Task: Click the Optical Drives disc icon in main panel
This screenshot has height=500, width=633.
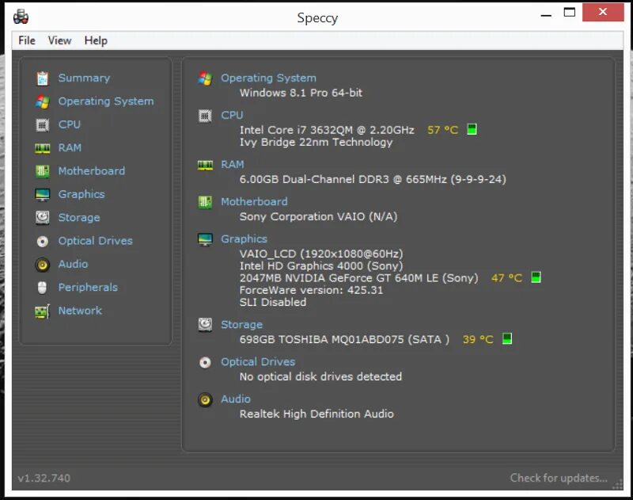Action: (205, 363)
